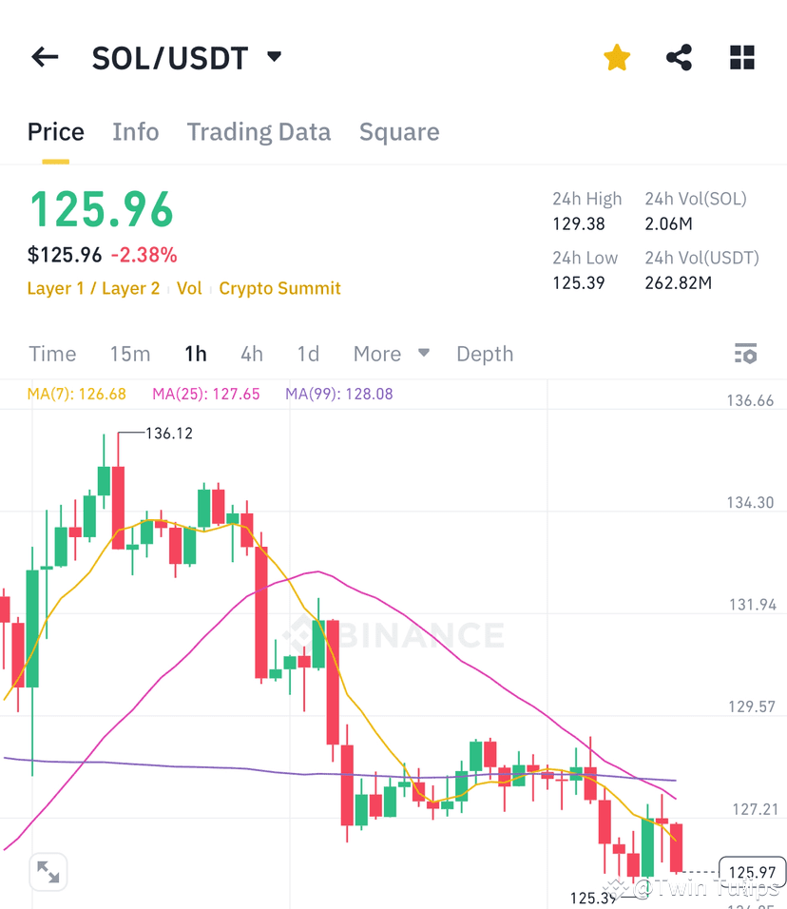Switch candle interval to 15m
The image size is (787, 909).
pyautogui.click(x=130, y=353)
